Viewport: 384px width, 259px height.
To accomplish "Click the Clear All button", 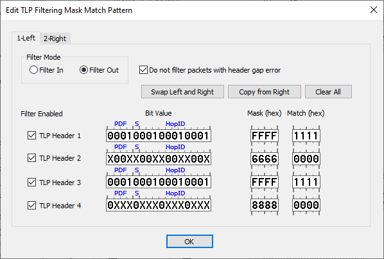I will coord(328,92).
